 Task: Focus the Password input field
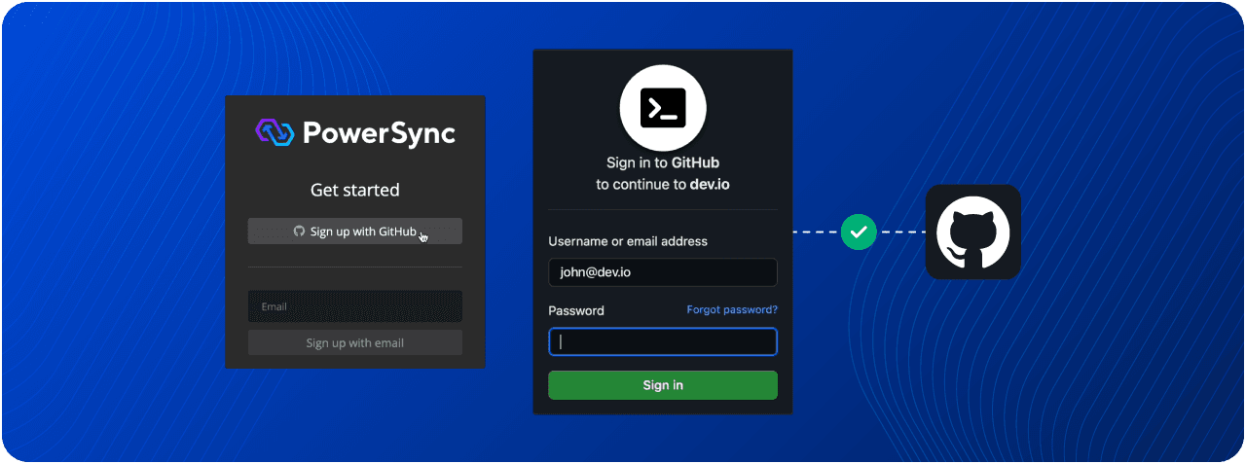663,342
